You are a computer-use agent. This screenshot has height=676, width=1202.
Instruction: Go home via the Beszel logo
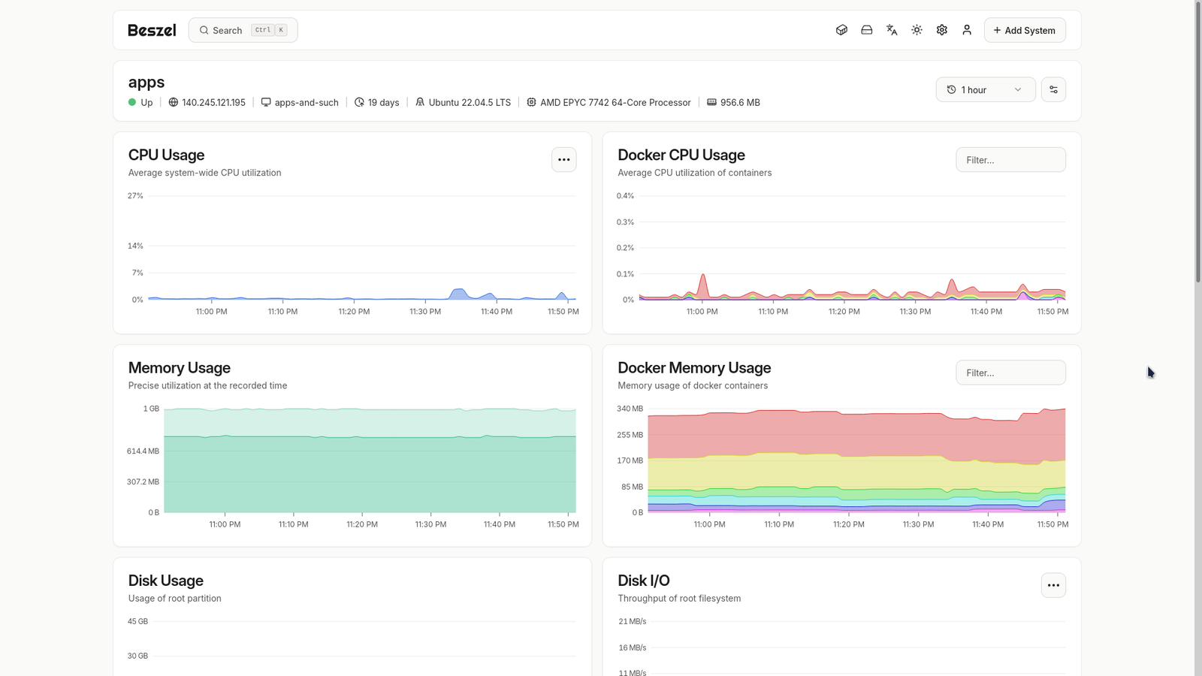(x=152, y=30)
